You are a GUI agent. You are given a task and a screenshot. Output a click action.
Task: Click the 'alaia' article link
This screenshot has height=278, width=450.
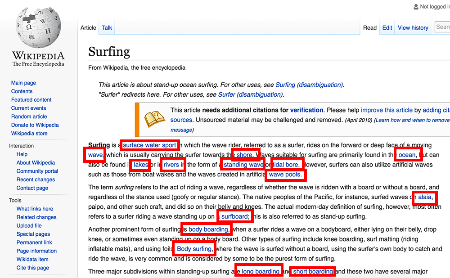pyautogui.click(x=425, y=197)
